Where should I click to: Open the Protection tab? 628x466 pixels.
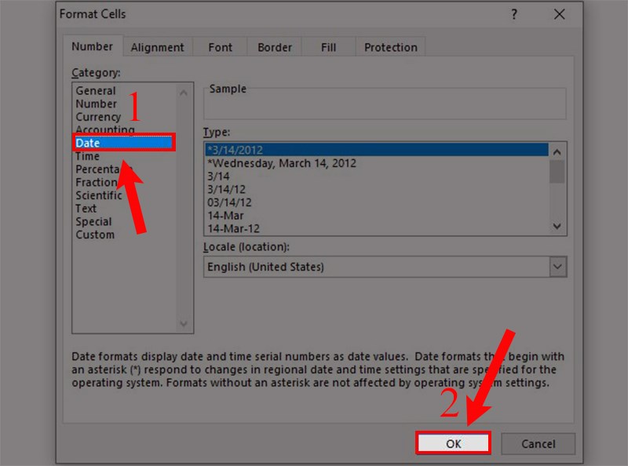(x=391, y=47)
